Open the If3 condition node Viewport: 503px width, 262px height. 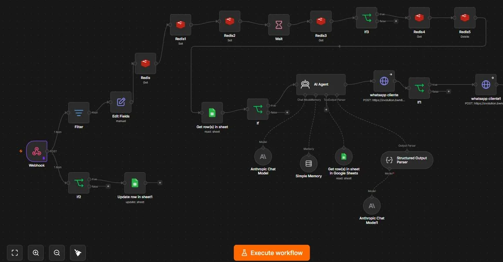click(x=366, y=18)
